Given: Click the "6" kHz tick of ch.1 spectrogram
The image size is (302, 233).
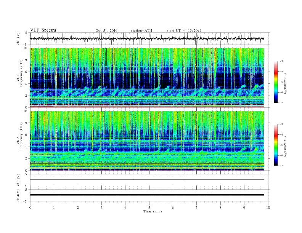Looking at the screenshot, I should pyautogui.click(x=27, y=72).
